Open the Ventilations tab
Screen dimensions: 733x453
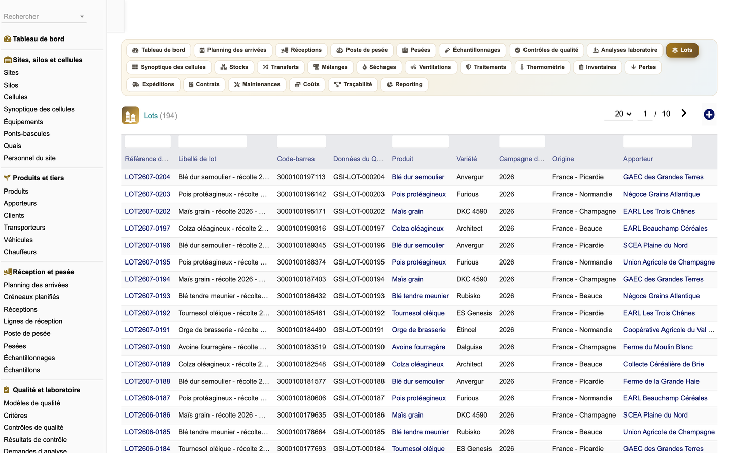(x=431, y=67)
